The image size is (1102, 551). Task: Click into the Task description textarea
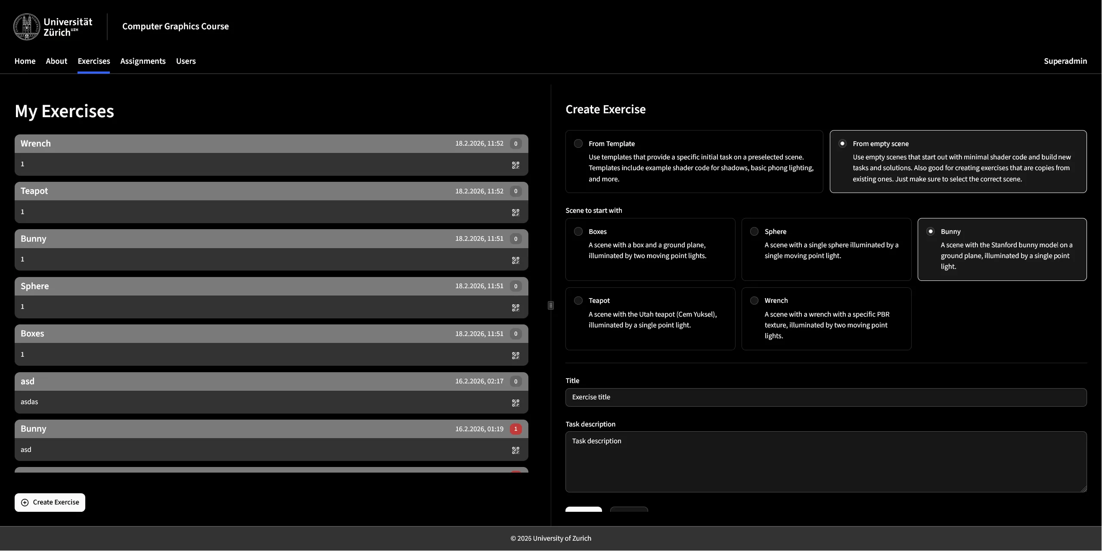(826, 462)
